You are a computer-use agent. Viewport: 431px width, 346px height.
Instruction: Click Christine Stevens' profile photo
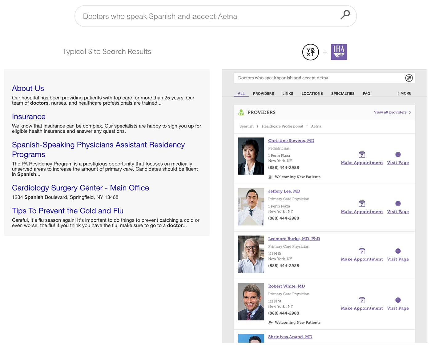click(x=251, y=156)
